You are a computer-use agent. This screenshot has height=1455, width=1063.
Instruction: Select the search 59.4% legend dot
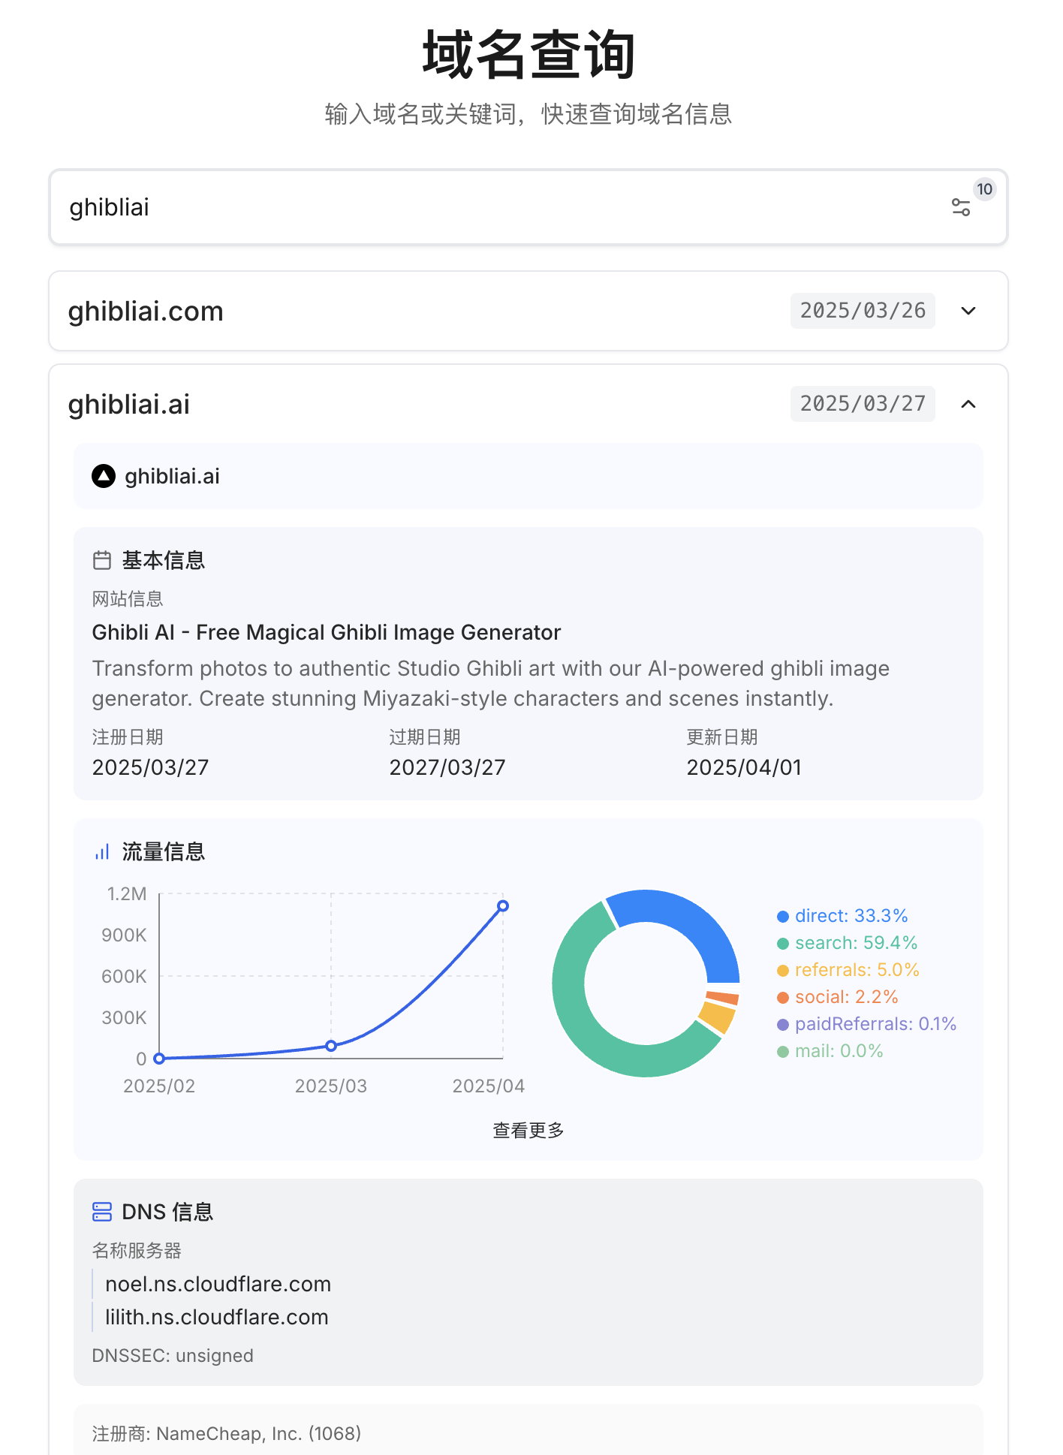click(x=783, y=943)
